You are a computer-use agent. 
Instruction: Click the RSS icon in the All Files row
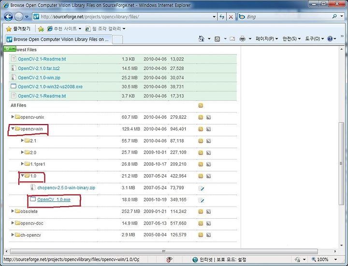(x=201, y=106)
